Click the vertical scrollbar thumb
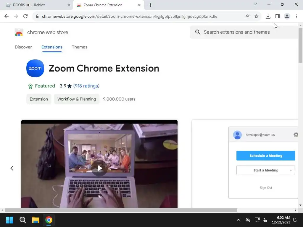The image size is (303, 227). pos(300,45)
